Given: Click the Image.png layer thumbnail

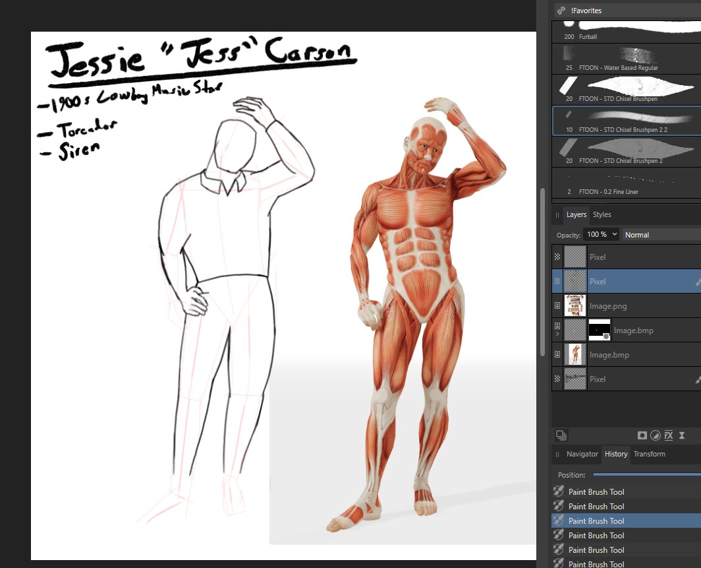Looking at the screenshot, I should [575, 305].
